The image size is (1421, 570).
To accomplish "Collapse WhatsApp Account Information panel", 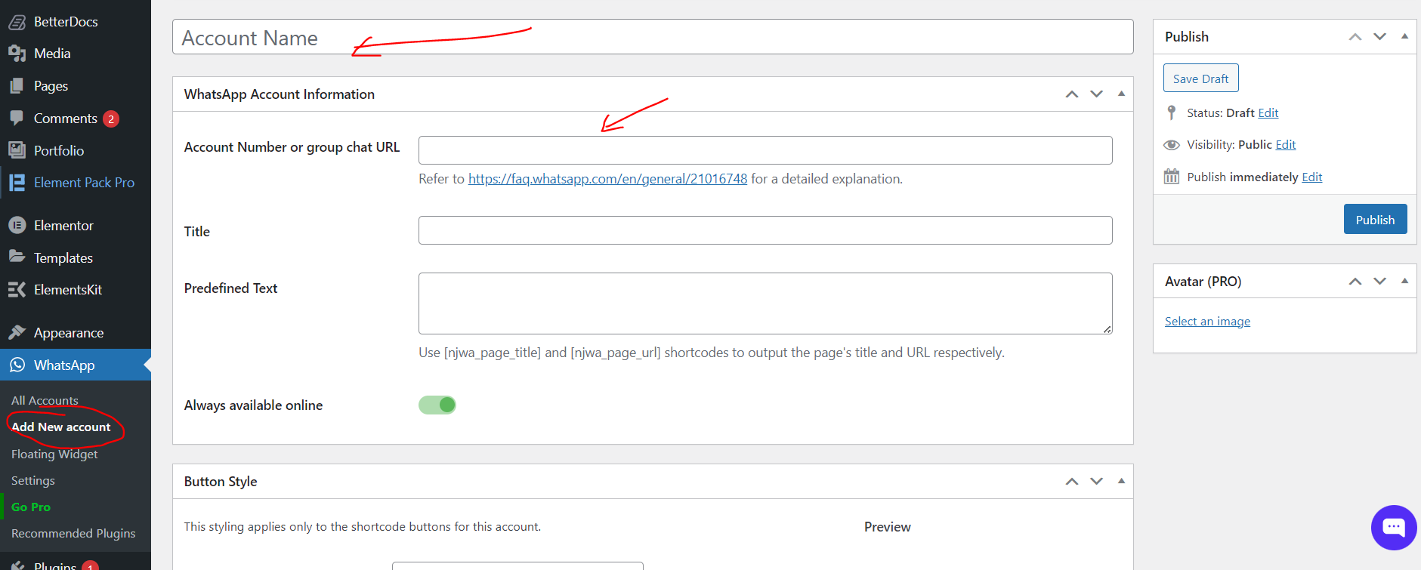I will [x=1121, y=94].
